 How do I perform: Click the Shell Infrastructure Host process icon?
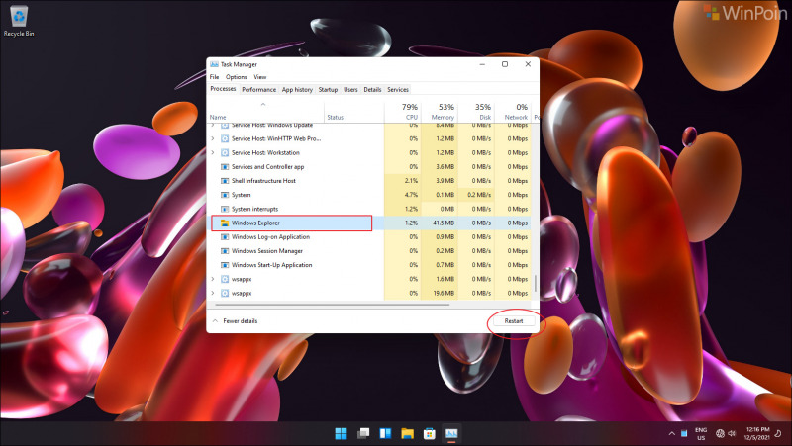pos(225,181)
